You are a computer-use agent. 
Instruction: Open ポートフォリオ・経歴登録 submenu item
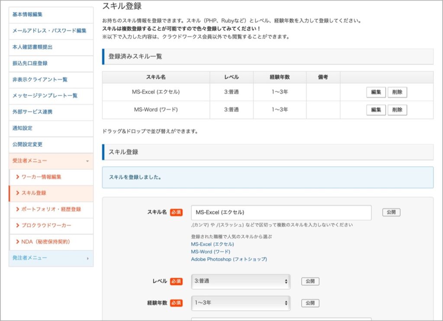(x=51, y=210)
